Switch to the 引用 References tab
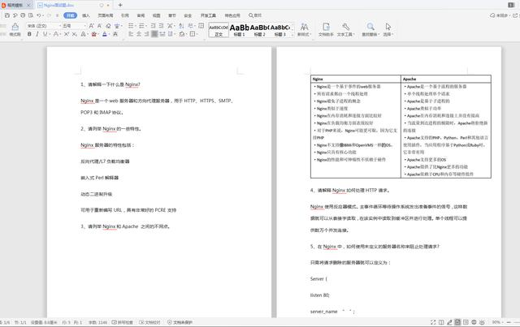The width and height of the screenshot is (520, 327). click(x=124, y=15)
